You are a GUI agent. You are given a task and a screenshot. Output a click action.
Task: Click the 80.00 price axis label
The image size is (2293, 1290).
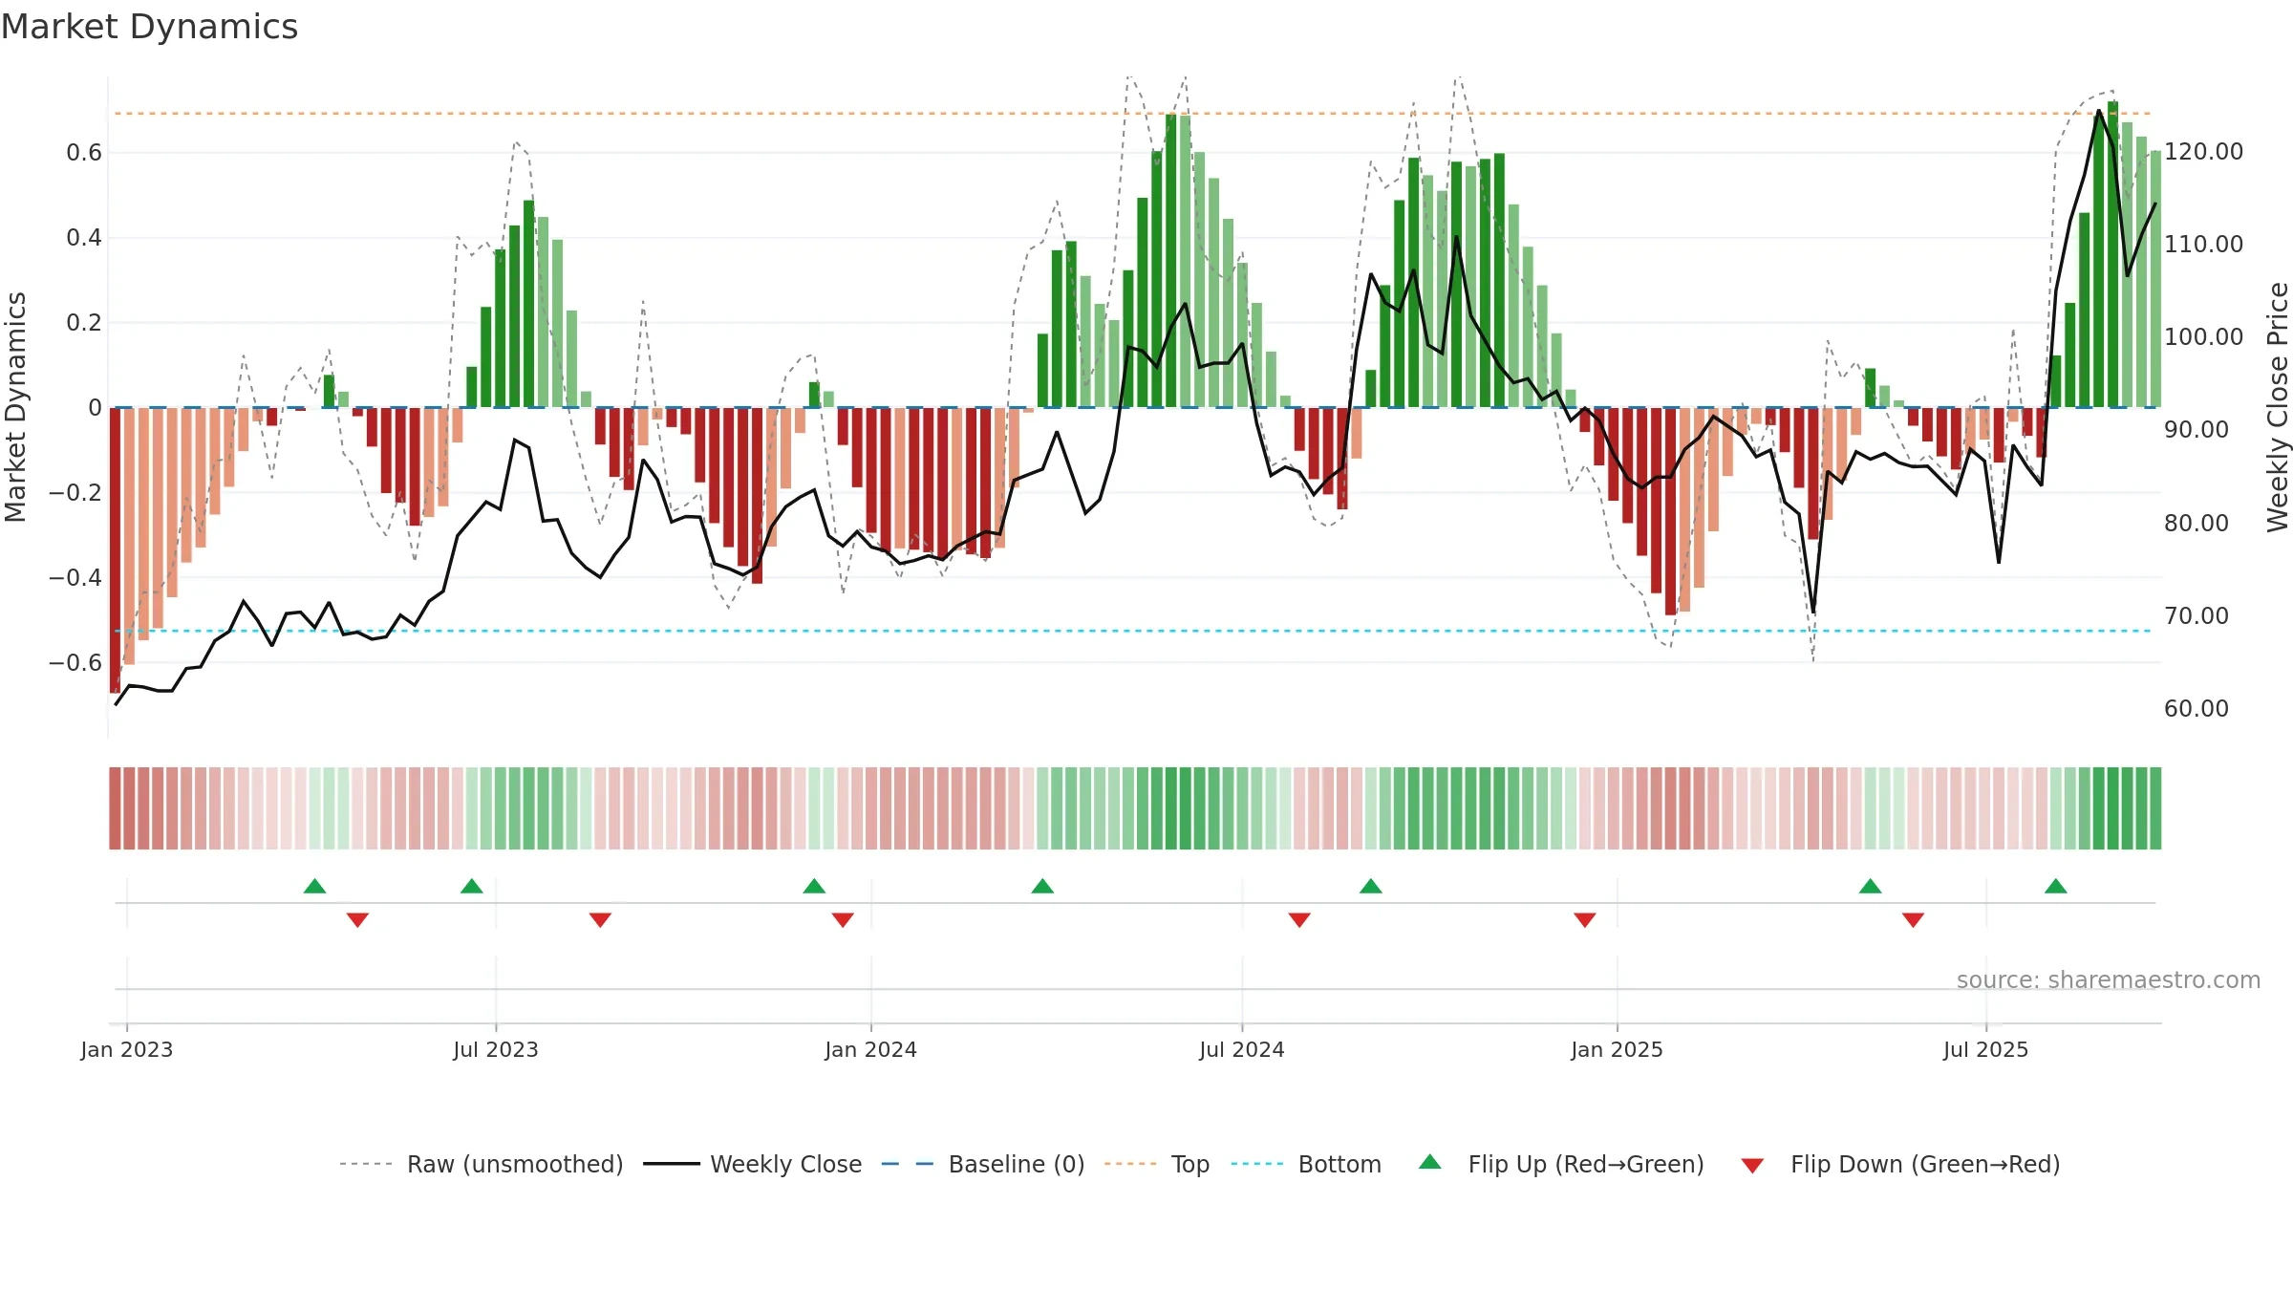tap(2197, 524)
